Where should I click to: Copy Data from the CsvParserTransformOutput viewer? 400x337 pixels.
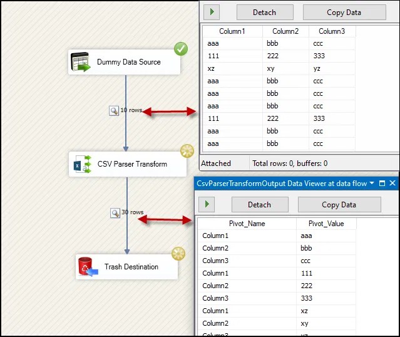click(339, 204)
